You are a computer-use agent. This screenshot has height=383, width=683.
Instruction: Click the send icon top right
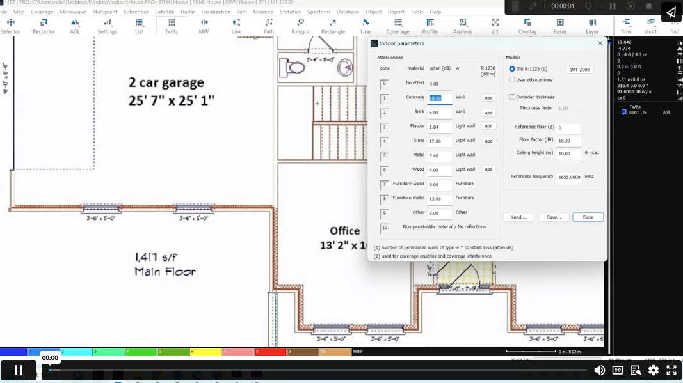point(671,12)
